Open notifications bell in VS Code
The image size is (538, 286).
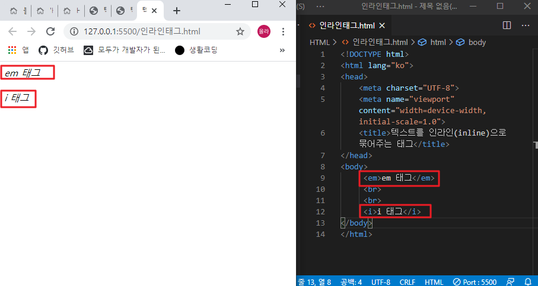pos(529,282)
